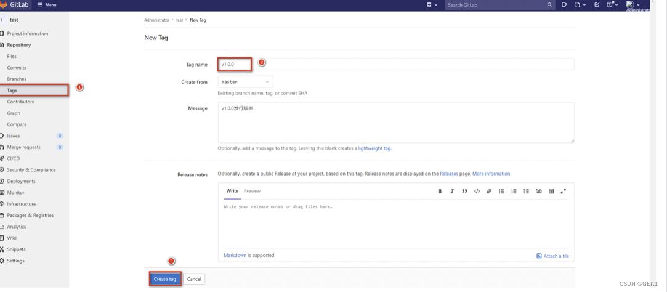Click Attach a file
This screenshot has width=667, height=292.
[552, 256]
